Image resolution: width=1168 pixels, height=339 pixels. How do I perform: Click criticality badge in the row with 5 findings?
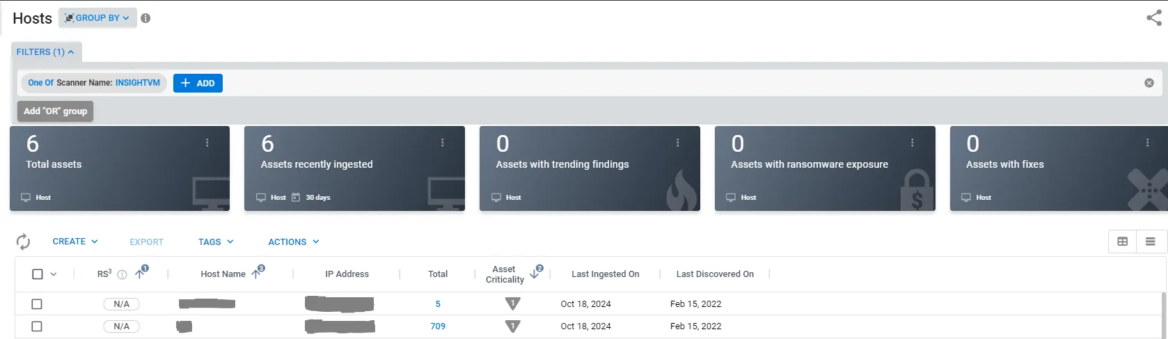click(x=512, y=303)
